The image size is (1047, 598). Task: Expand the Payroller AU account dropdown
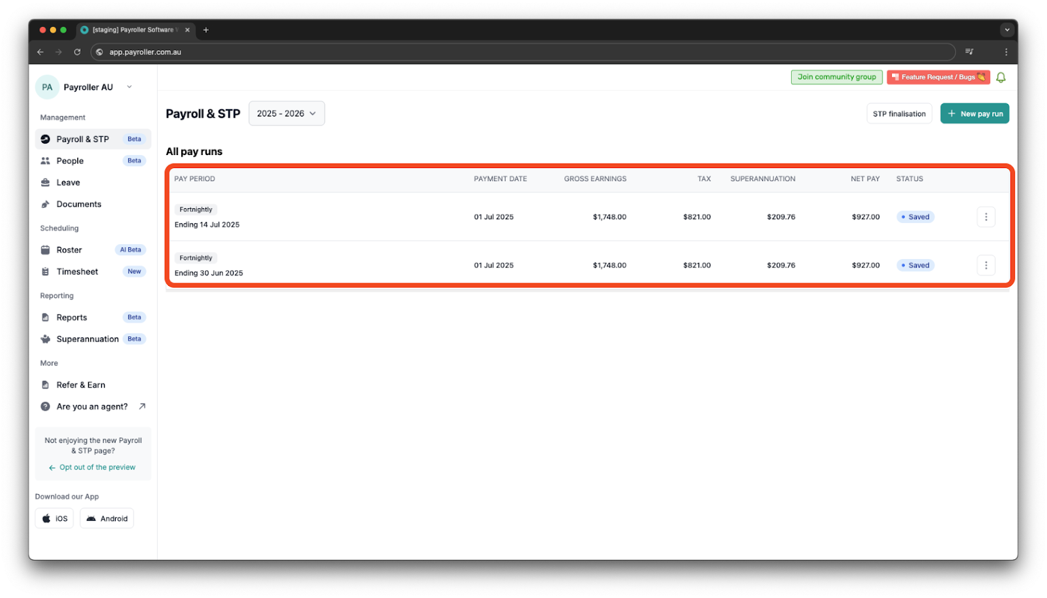coord(129,87)
